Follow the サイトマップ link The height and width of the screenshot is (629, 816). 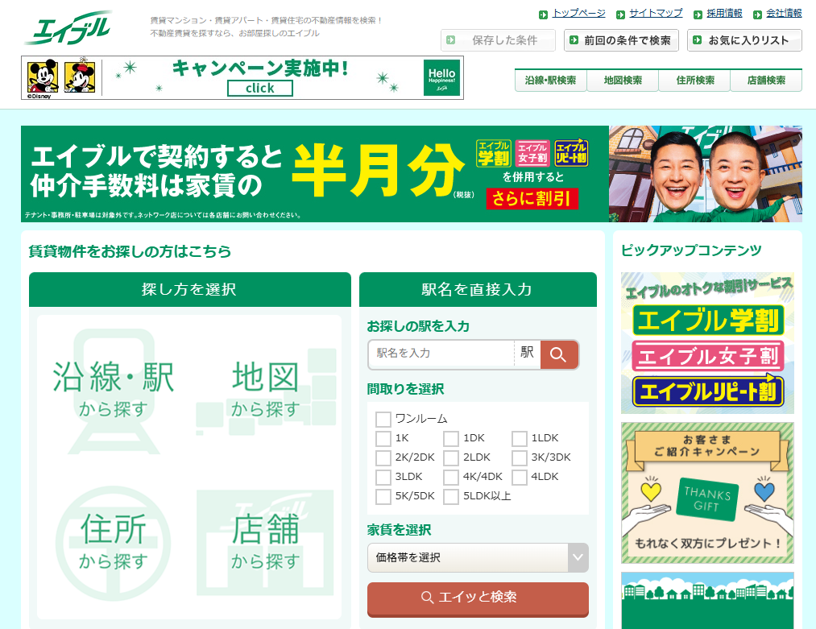(x=656, y=13)
